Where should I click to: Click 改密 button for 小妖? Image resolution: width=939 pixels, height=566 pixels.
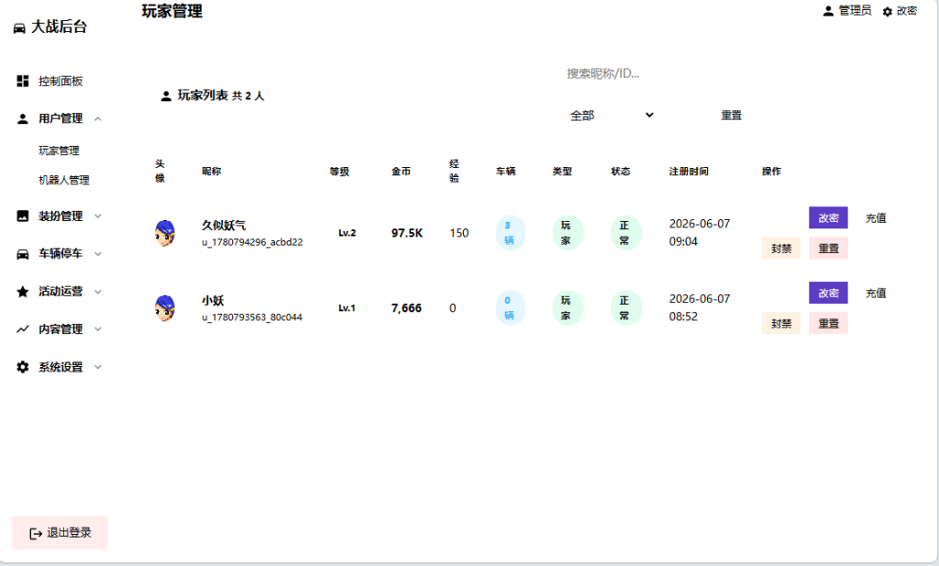828,293
